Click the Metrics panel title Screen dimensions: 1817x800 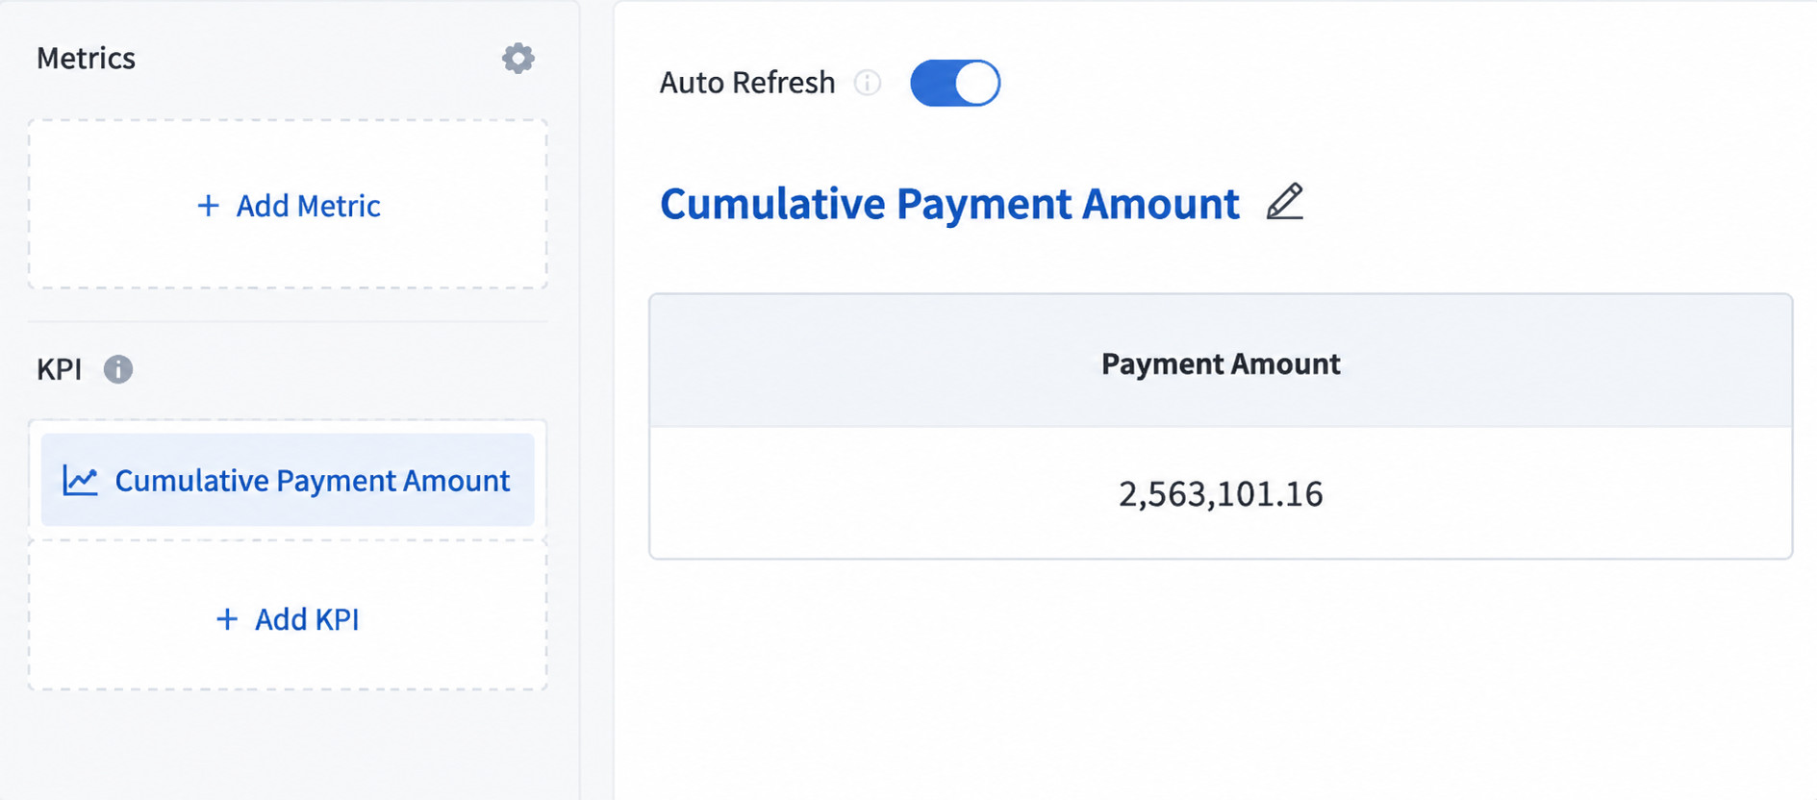pyautogui.click(x=86, y=59)
